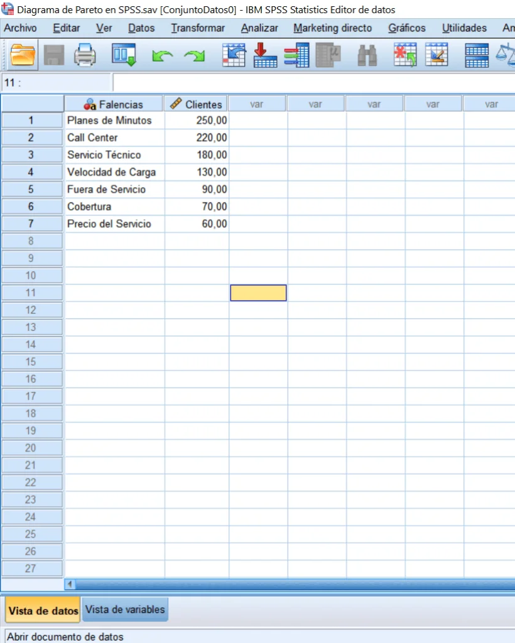Select the Undo toolbar icon
The height and width of the screenshot is (643, 515).
point(162,55)
